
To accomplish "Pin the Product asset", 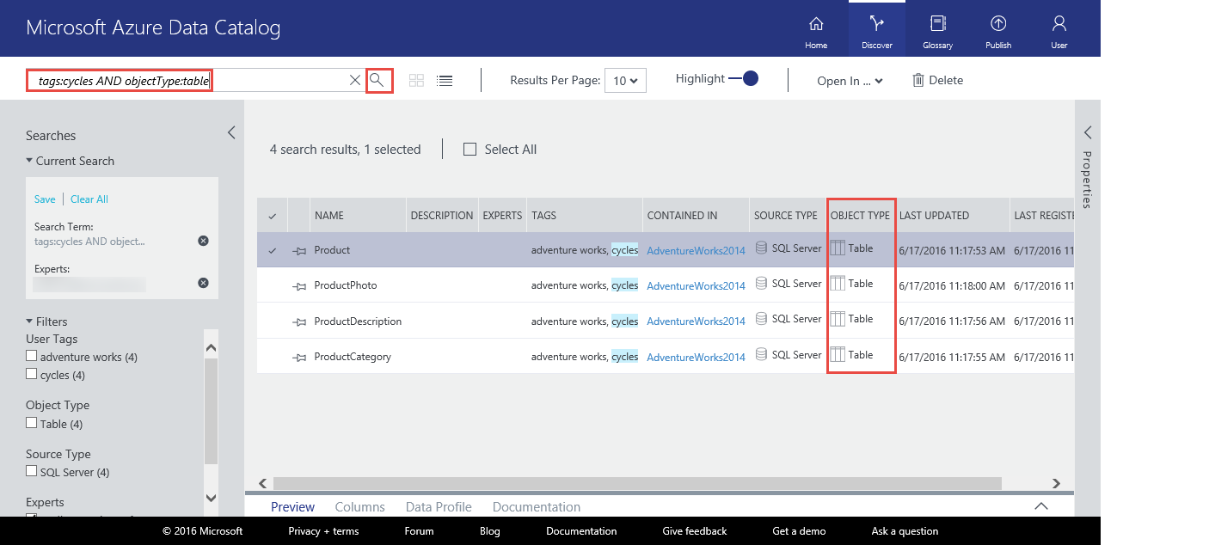I will tap(299, 251).
